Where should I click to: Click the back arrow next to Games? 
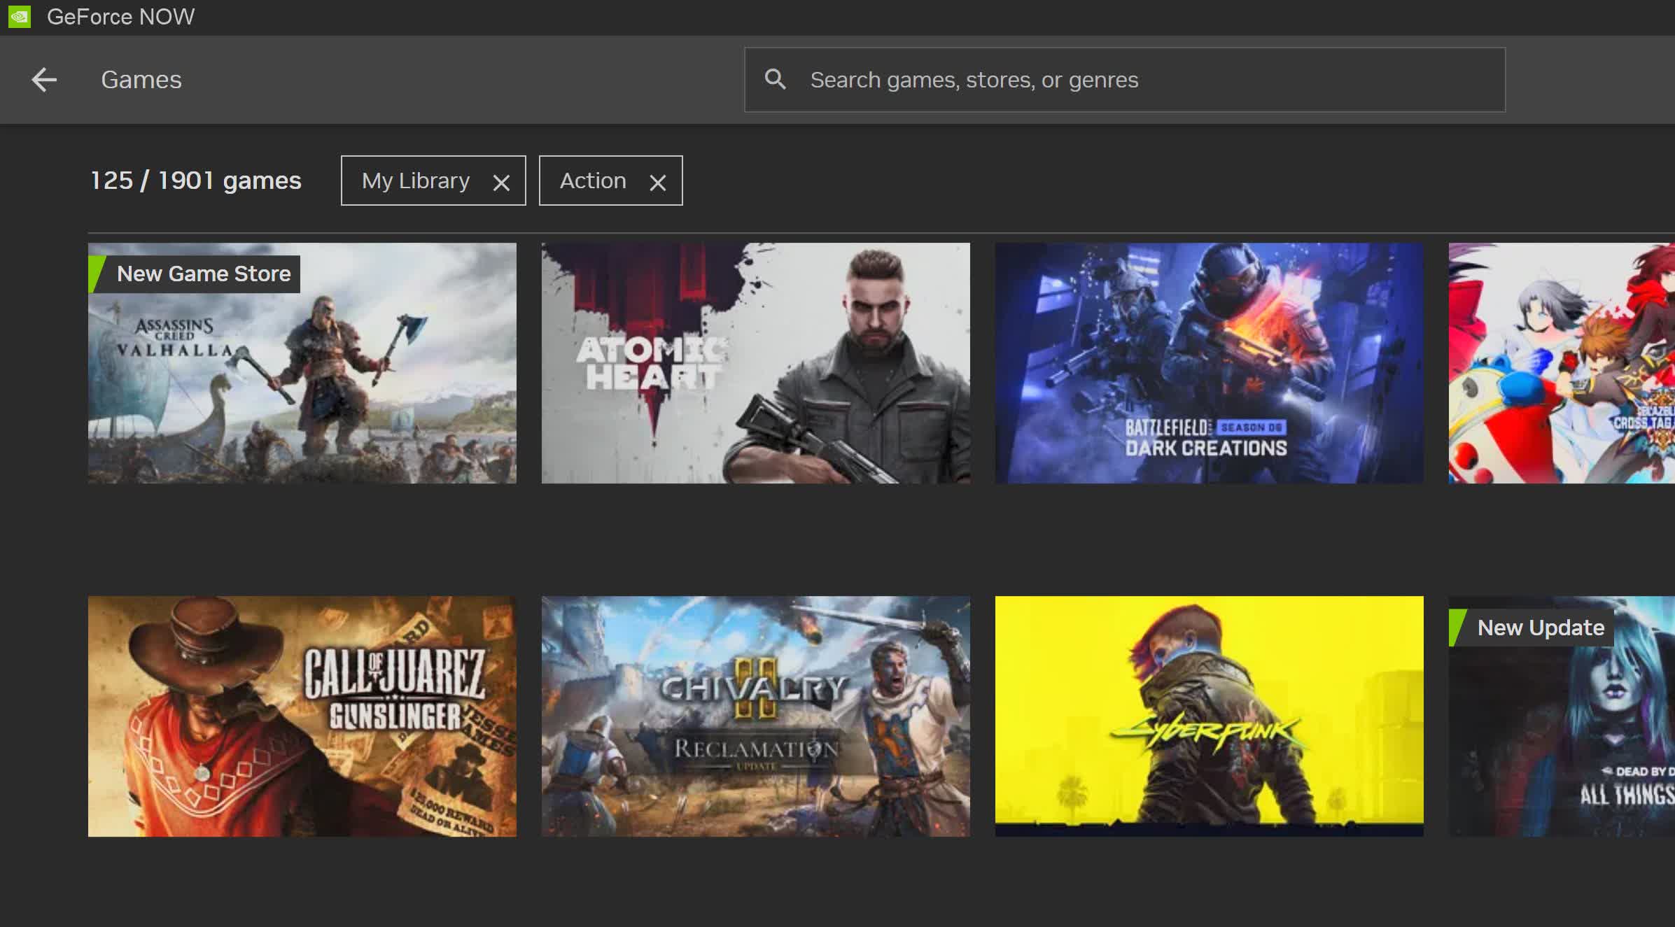click(x=44, y=80)
